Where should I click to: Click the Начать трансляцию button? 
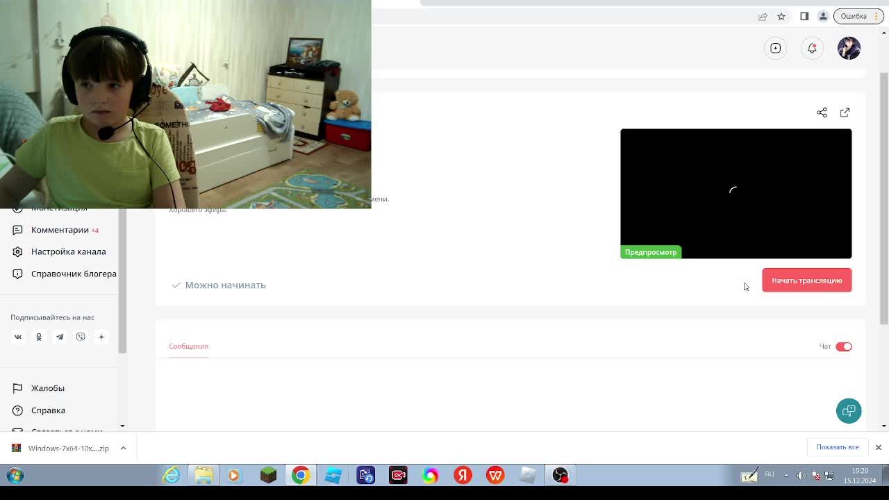click(x=806, y=281)
